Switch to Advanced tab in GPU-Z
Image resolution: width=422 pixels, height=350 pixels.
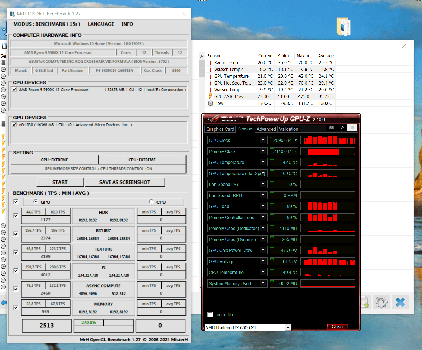[266, 129]
